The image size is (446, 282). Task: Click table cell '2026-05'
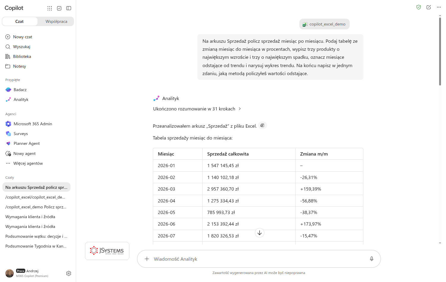(x=178, y=213)
